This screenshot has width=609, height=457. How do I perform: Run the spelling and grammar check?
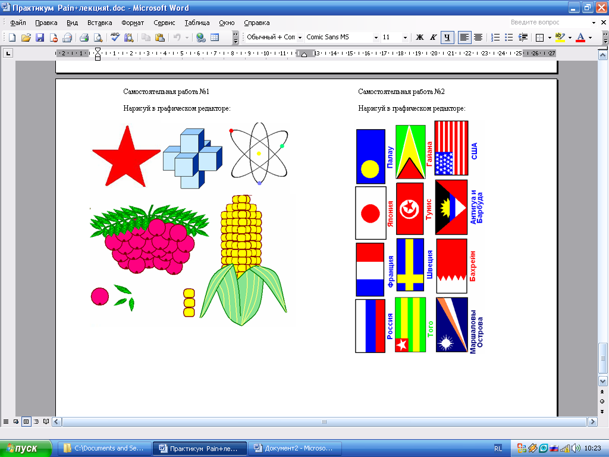[115, 37]
